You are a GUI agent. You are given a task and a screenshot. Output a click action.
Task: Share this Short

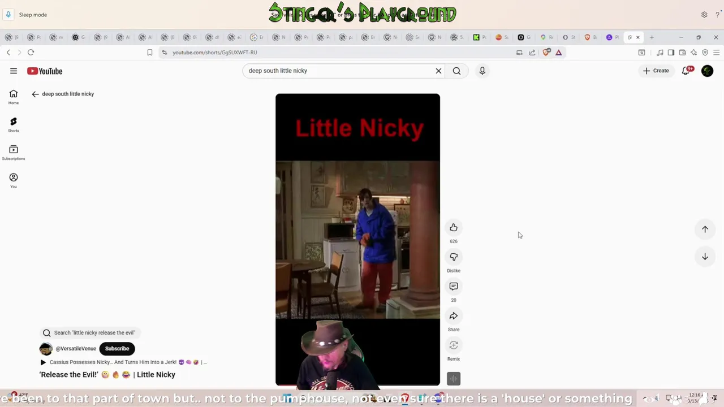[454, 315]
